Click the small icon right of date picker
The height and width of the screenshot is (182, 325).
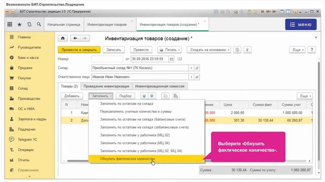tap(179, 59)
